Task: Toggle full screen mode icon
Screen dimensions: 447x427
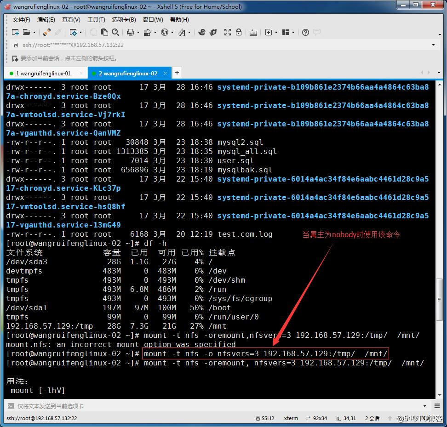Action: point(228,32)
